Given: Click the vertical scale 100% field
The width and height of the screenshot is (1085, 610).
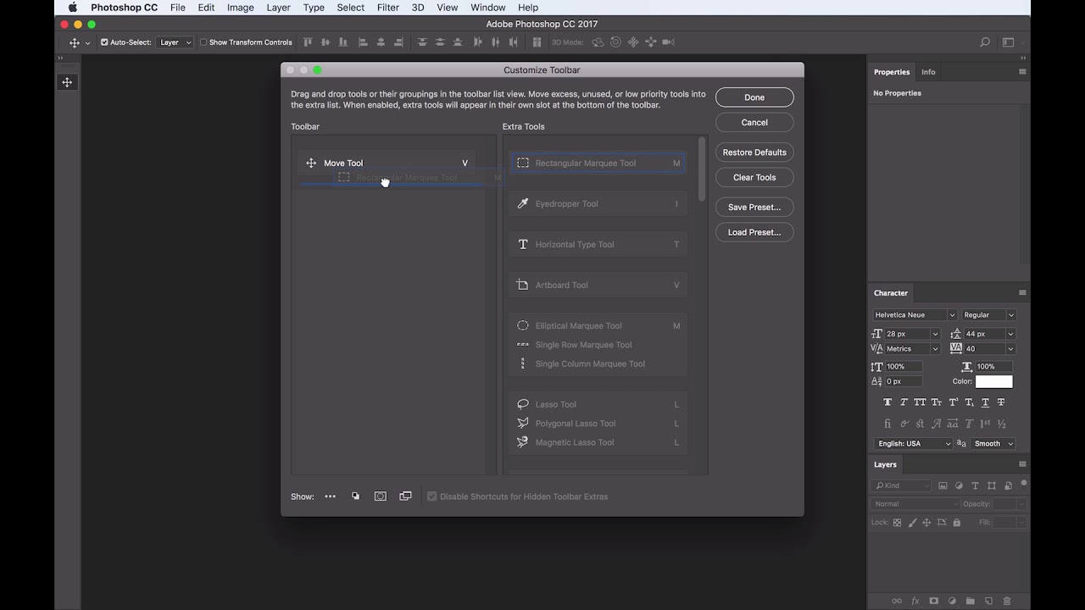Looking at the screenshot, I should point(902,367).
